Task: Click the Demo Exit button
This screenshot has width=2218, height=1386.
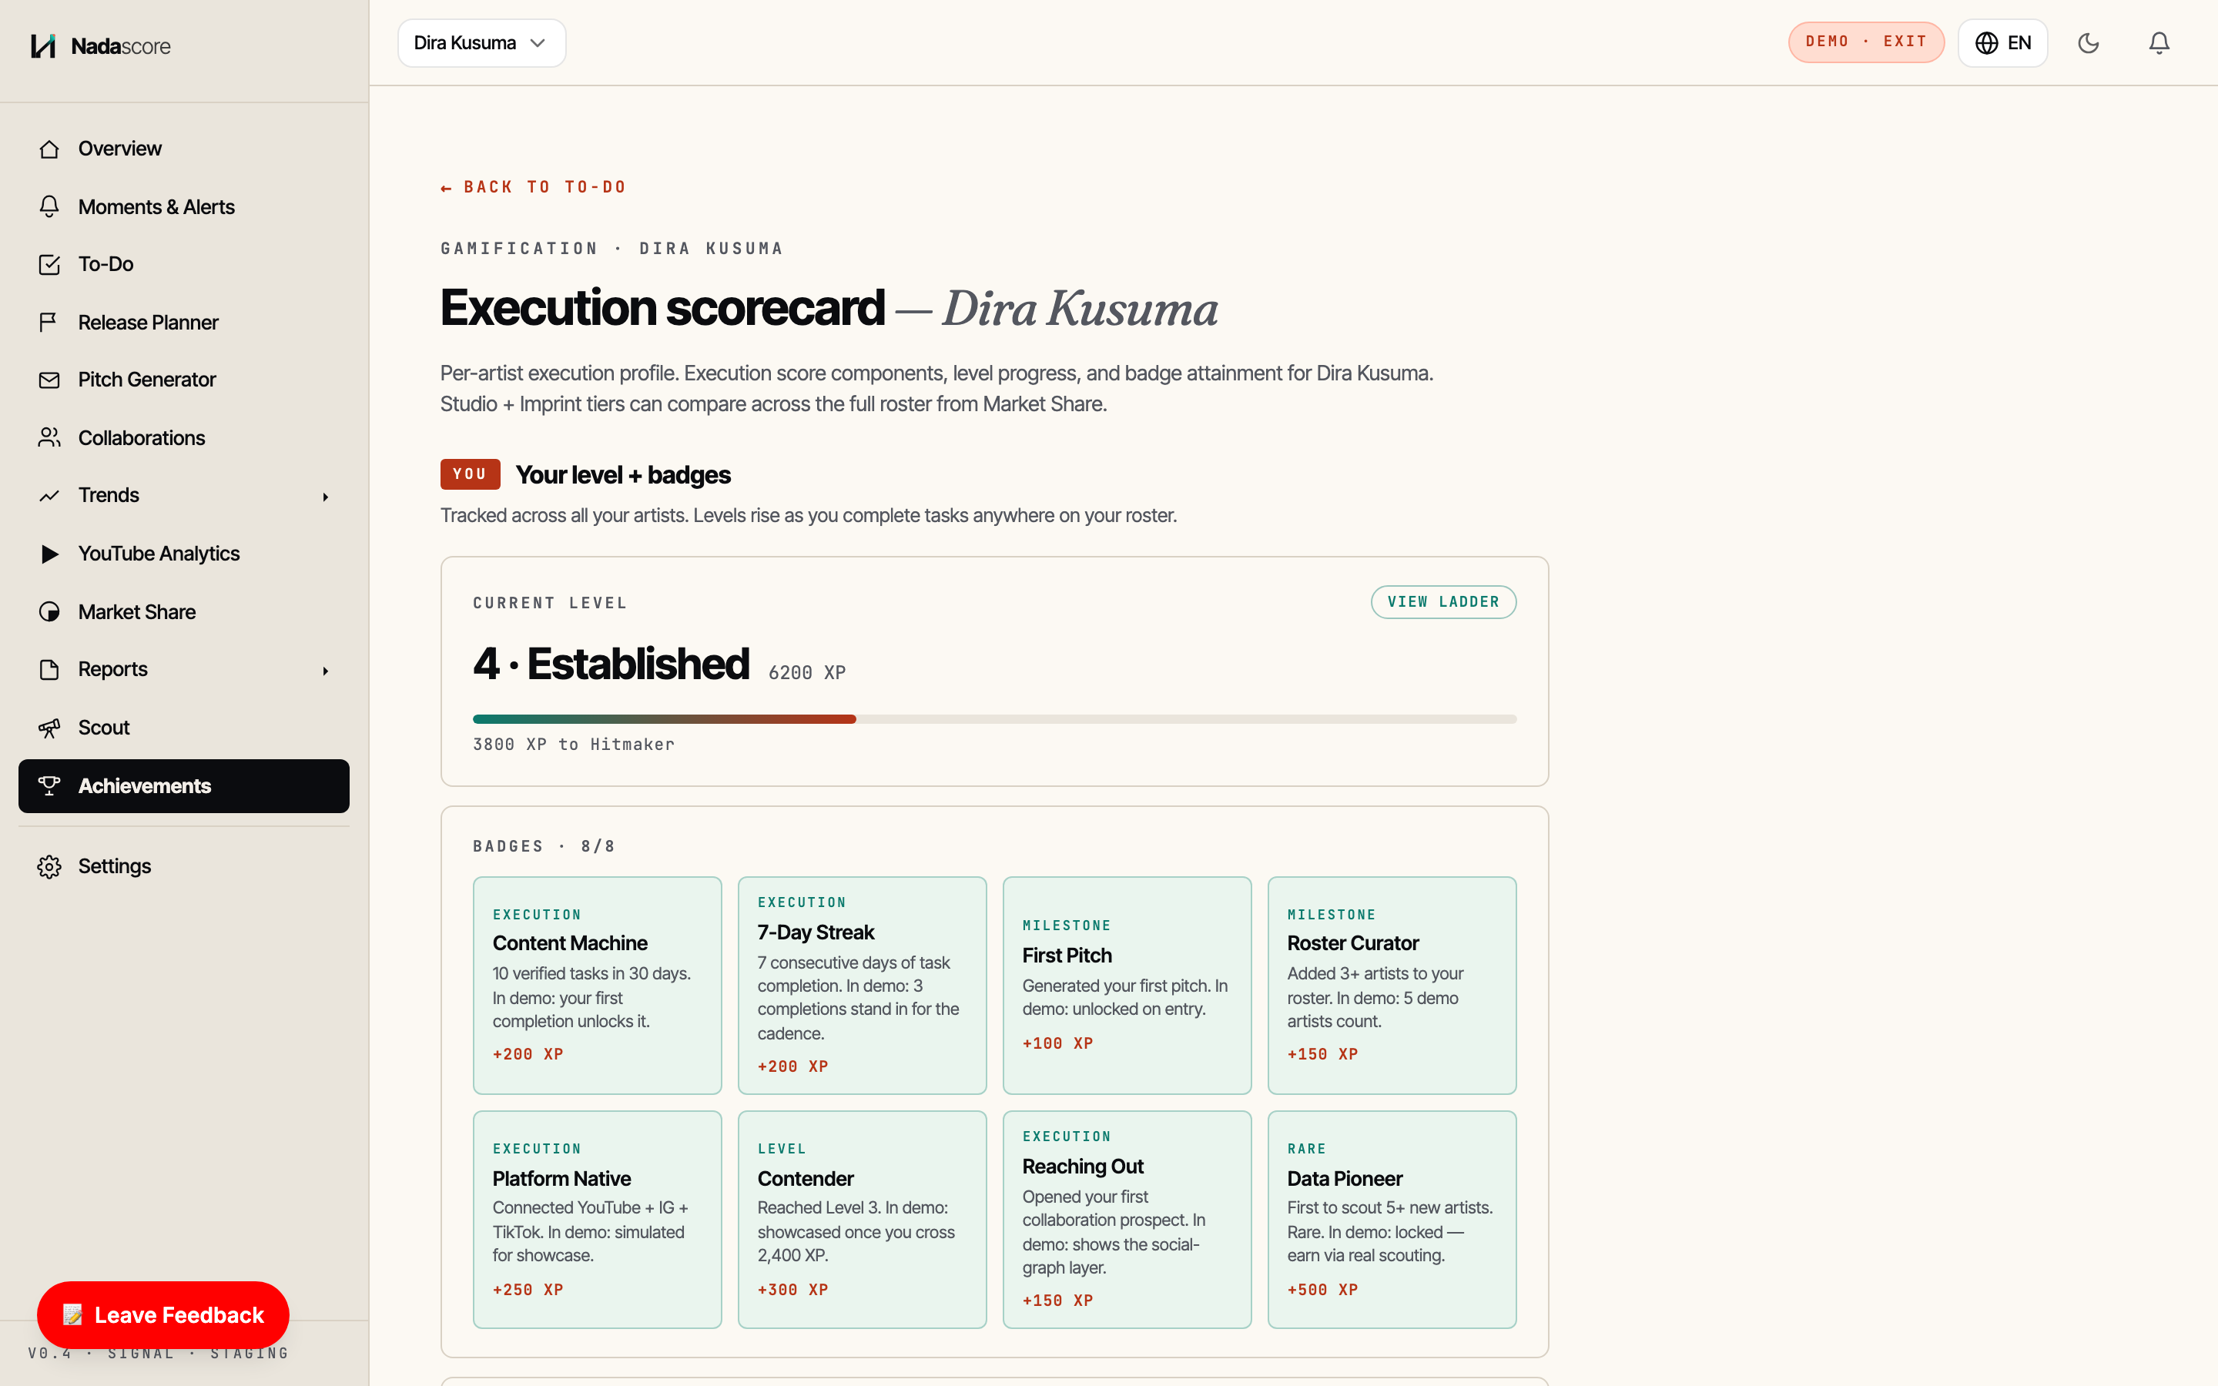Action: (1866, 42)
